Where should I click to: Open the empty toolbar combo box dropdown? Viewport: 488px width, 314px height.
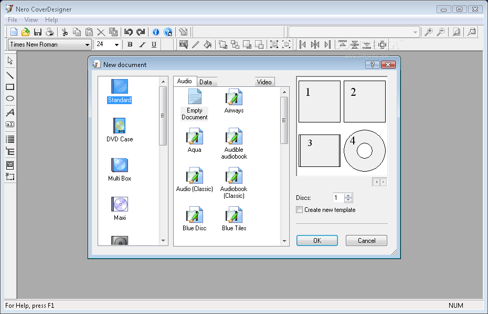[415, 32]
